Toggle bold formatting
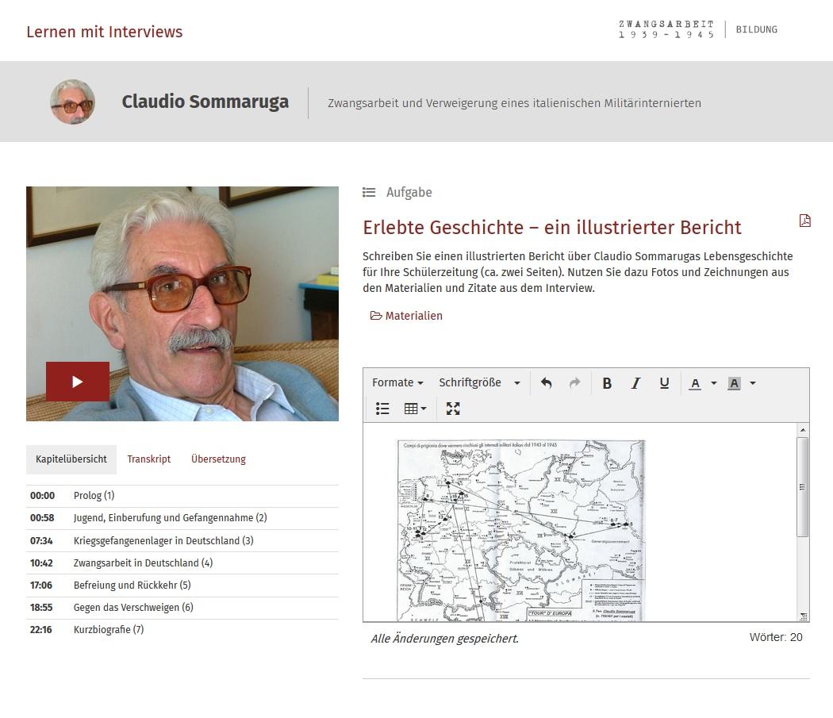The image size is (833, 718). [607, 382]
